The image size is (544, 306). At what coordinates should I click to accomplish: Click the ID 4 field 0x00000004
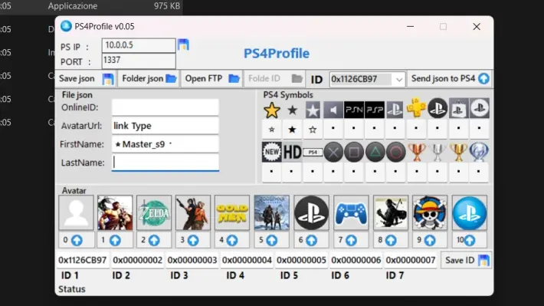(x=247, y=260)
